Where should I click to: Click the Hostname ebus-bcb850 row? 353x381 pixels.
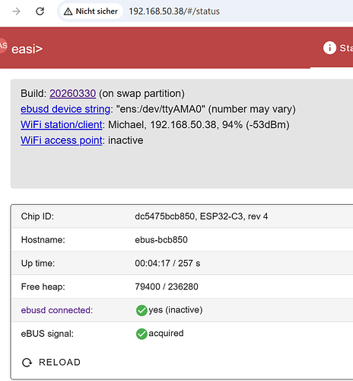(183, 240)
